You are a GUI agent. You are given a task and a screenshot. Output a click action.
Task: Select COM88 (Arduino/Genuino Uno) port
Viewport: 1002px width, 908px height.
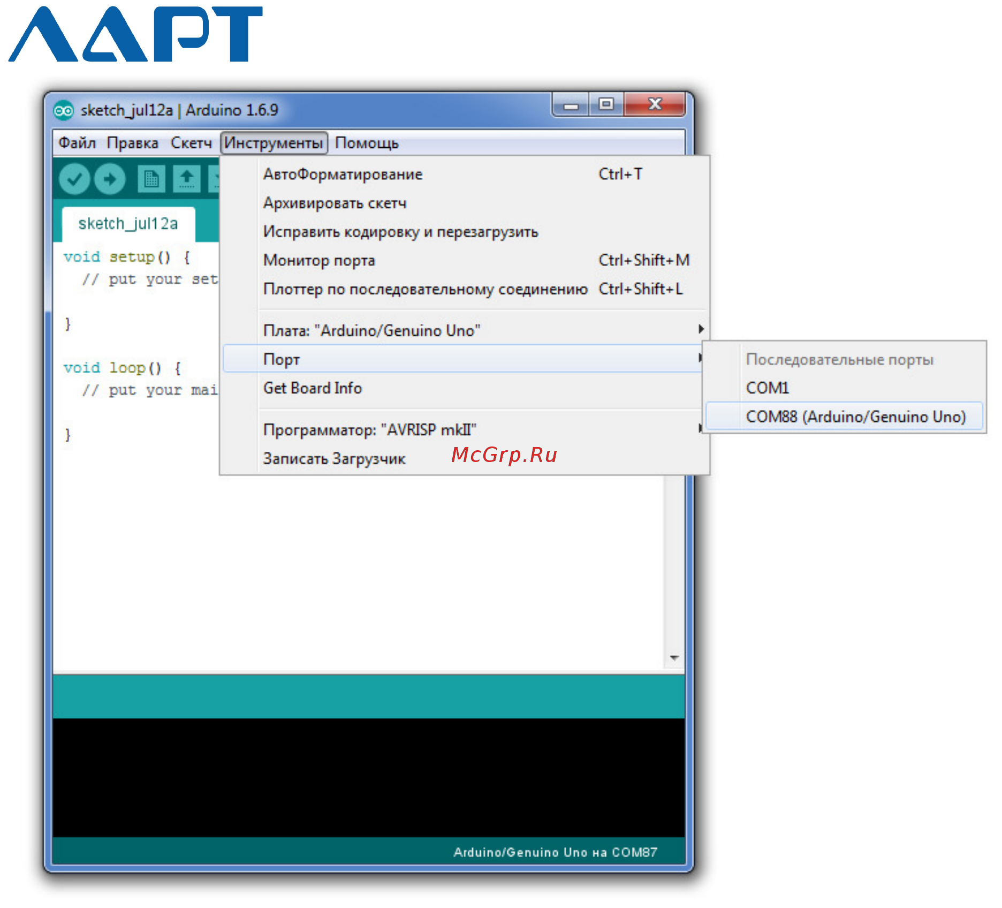[844, 417]
